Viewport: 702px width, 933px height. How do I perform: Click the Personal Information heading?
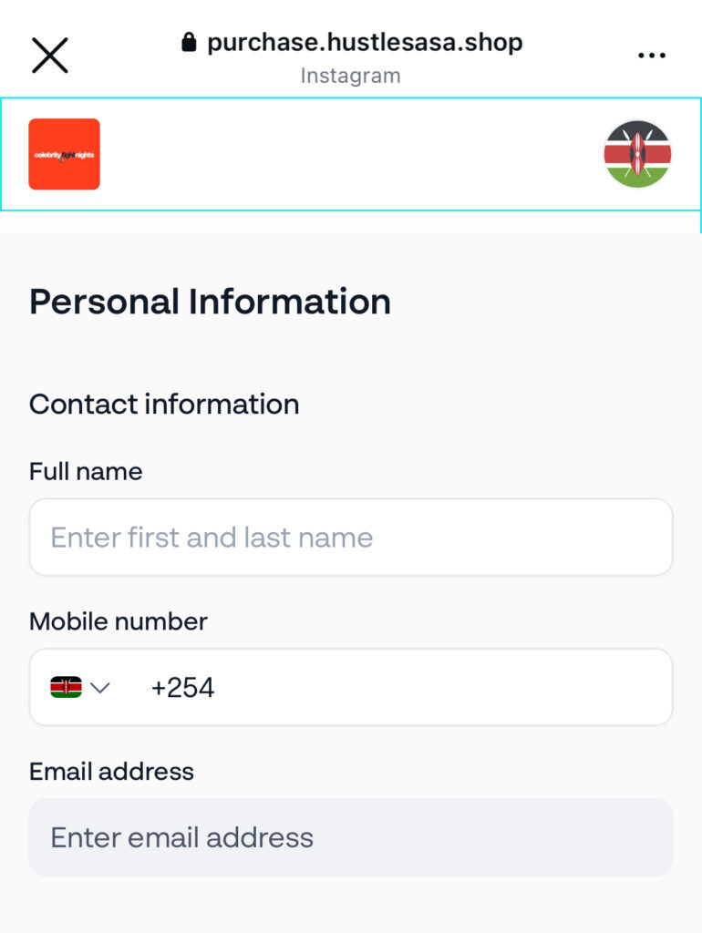[210, 302]
